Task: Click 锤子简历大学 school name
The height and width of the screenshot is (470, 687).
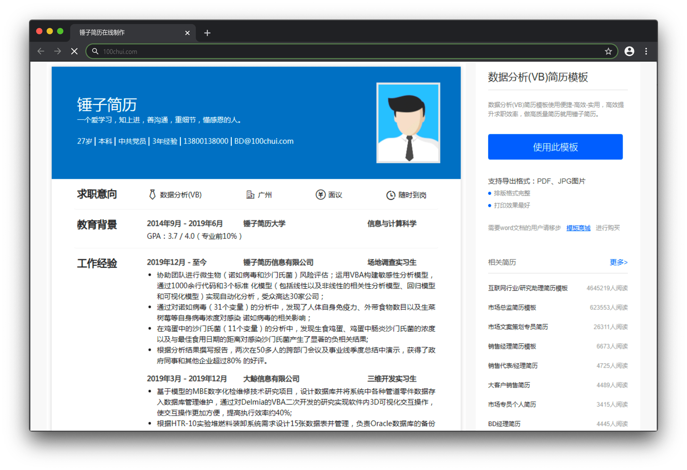Action: tap(264, 223)
